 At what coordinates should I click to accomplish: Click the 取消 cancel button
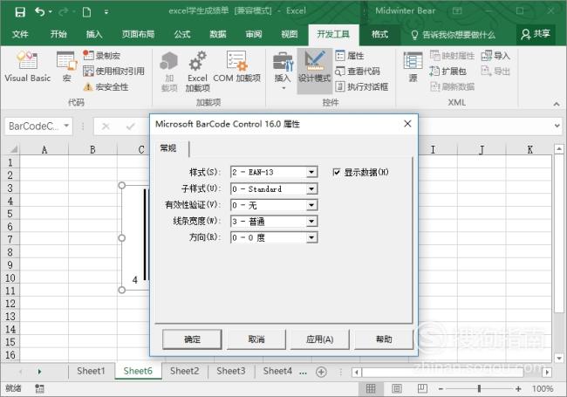(x=256, y=339)
